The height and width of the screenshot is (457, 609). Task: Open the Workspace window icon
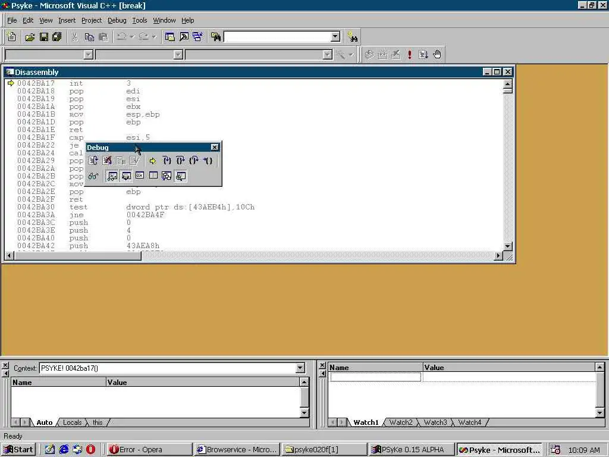(x=169, y=37)
